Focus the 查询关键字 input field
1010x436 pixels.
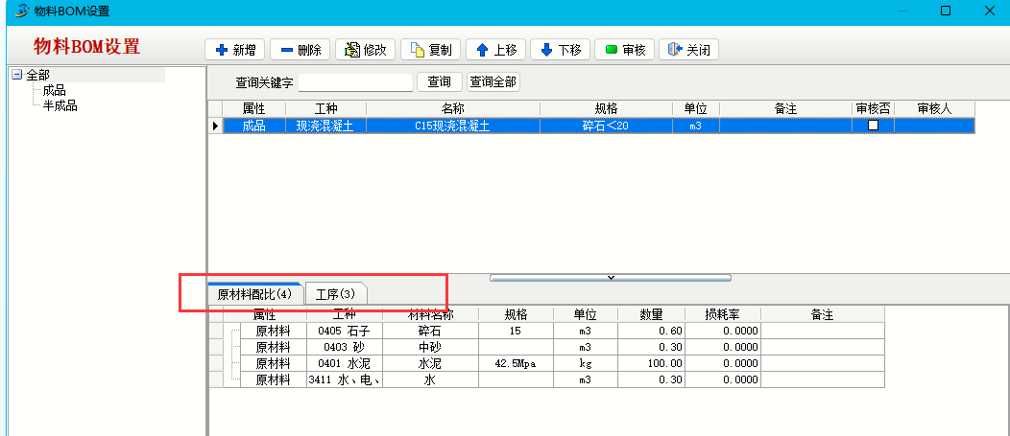tap(355, 82)
